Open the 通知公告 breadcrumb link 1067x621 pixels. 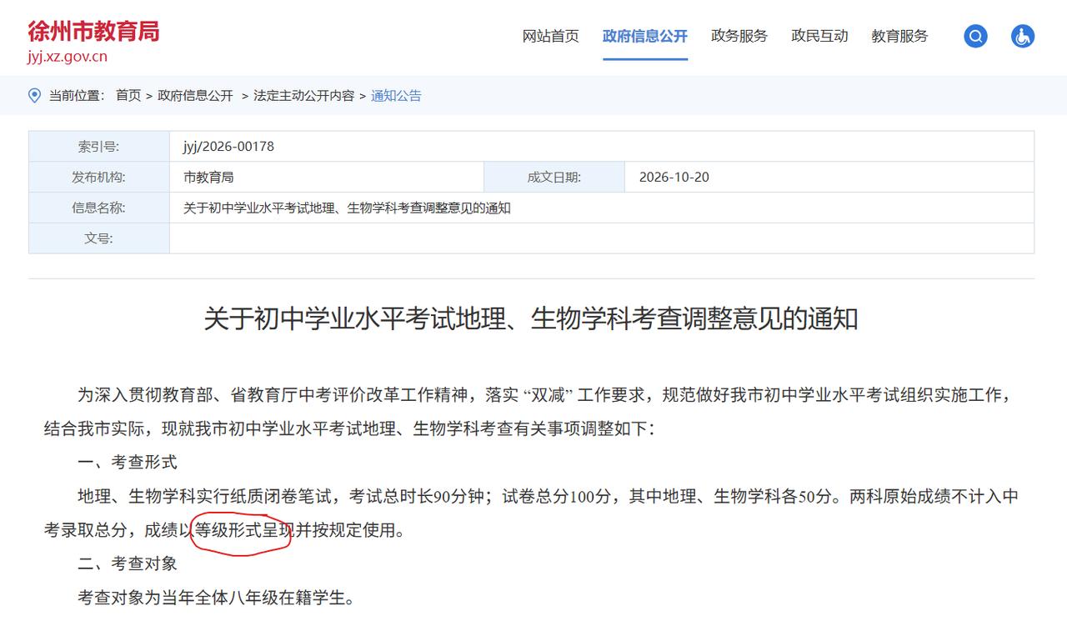(x=396, y=96)
